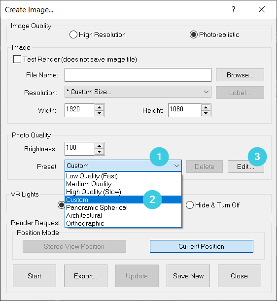Click the Width value field
Screen dimensions: 277x301
point(80,110)
